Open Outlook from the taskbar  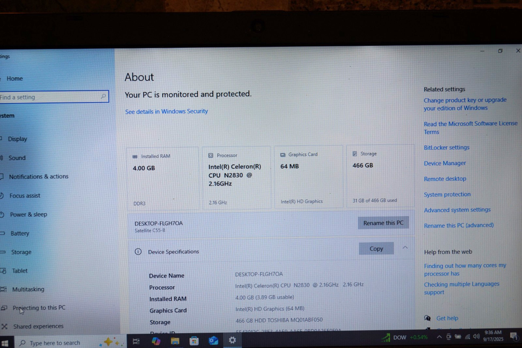coord(213,341)
